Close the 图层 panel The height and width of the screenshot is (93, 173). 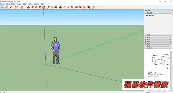171,42
